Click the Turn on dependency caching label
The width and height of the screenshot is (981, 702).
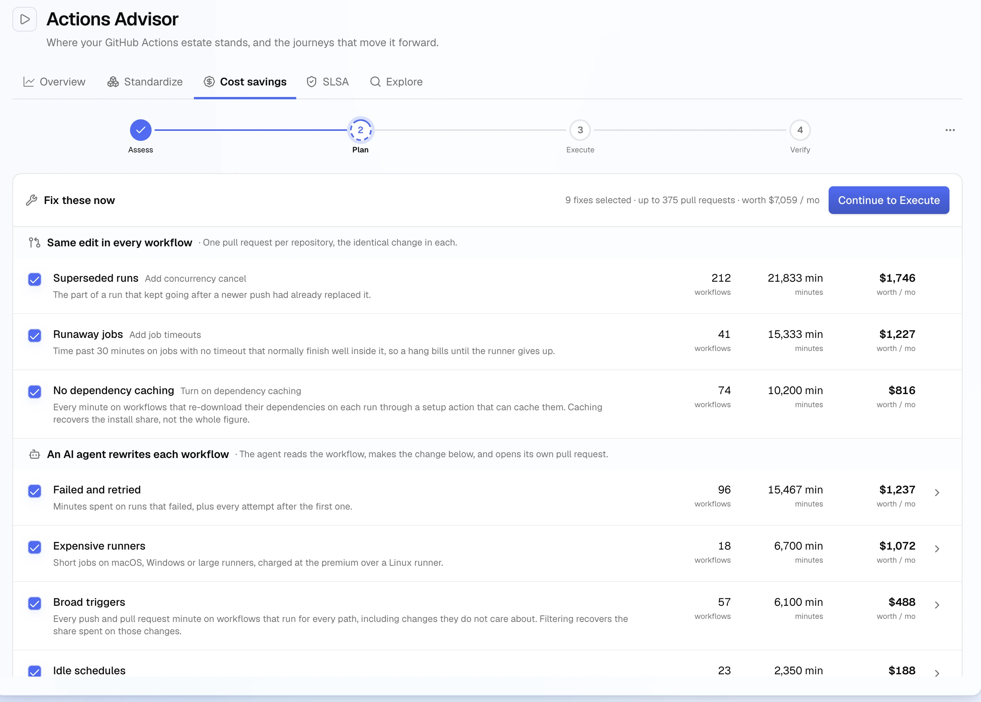pos(240,391)
